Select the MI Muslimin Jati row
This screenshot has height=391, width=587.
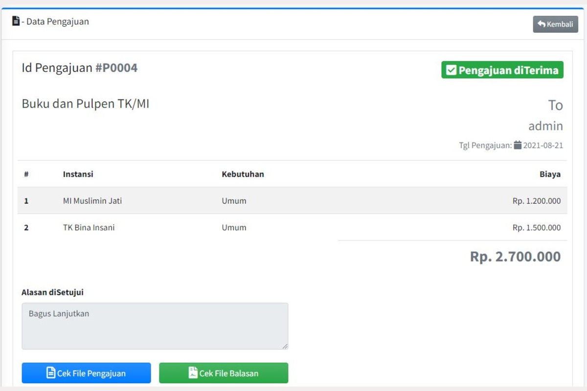92,201
